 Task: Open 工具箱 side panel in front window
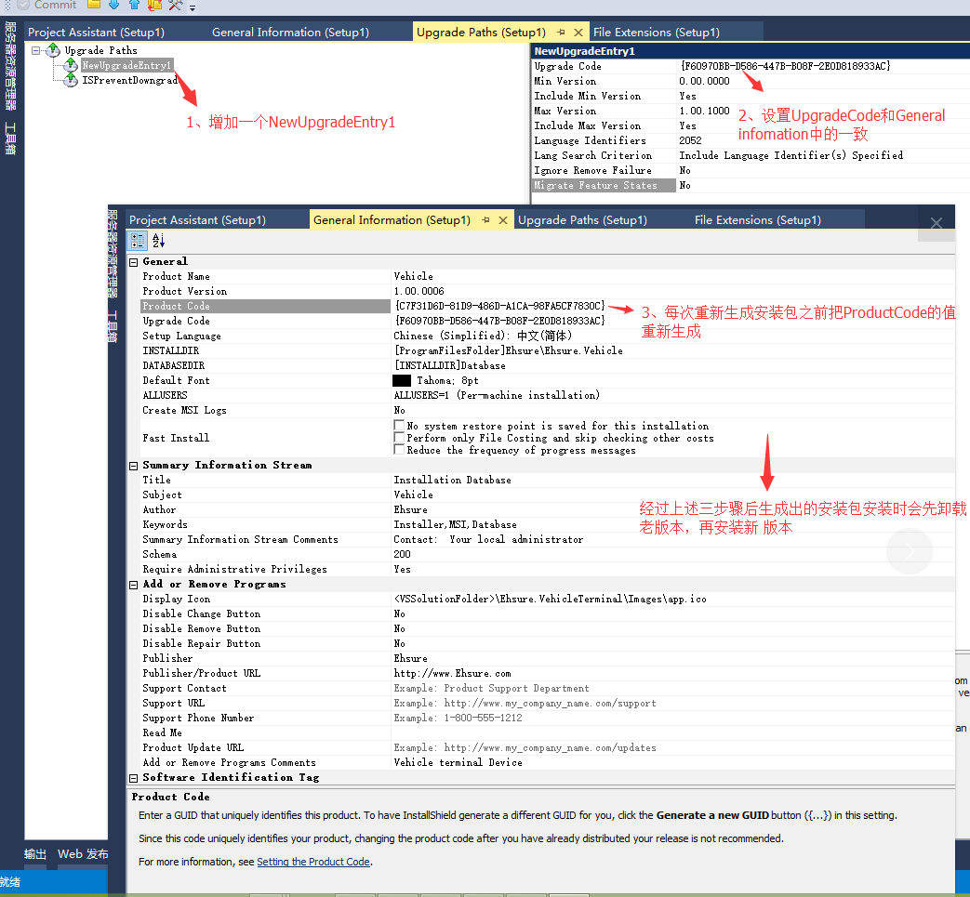(x=113, y=326)
